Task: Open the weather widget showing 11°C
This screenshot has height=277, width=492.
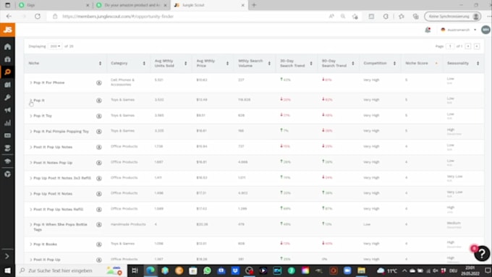Action: [x=387, y=270]
